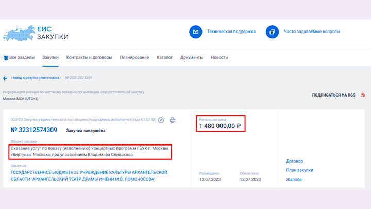Click the price 1 480 000,00 ₽

coord(220,126)
